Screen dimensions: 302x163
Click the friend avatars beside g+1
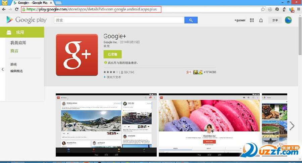[198, 72]
